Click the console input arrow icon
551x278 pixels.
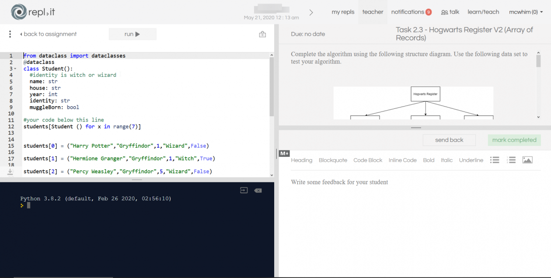244,190
